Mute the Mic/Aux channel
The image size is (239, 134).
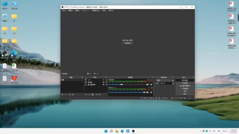pos(148,92)
